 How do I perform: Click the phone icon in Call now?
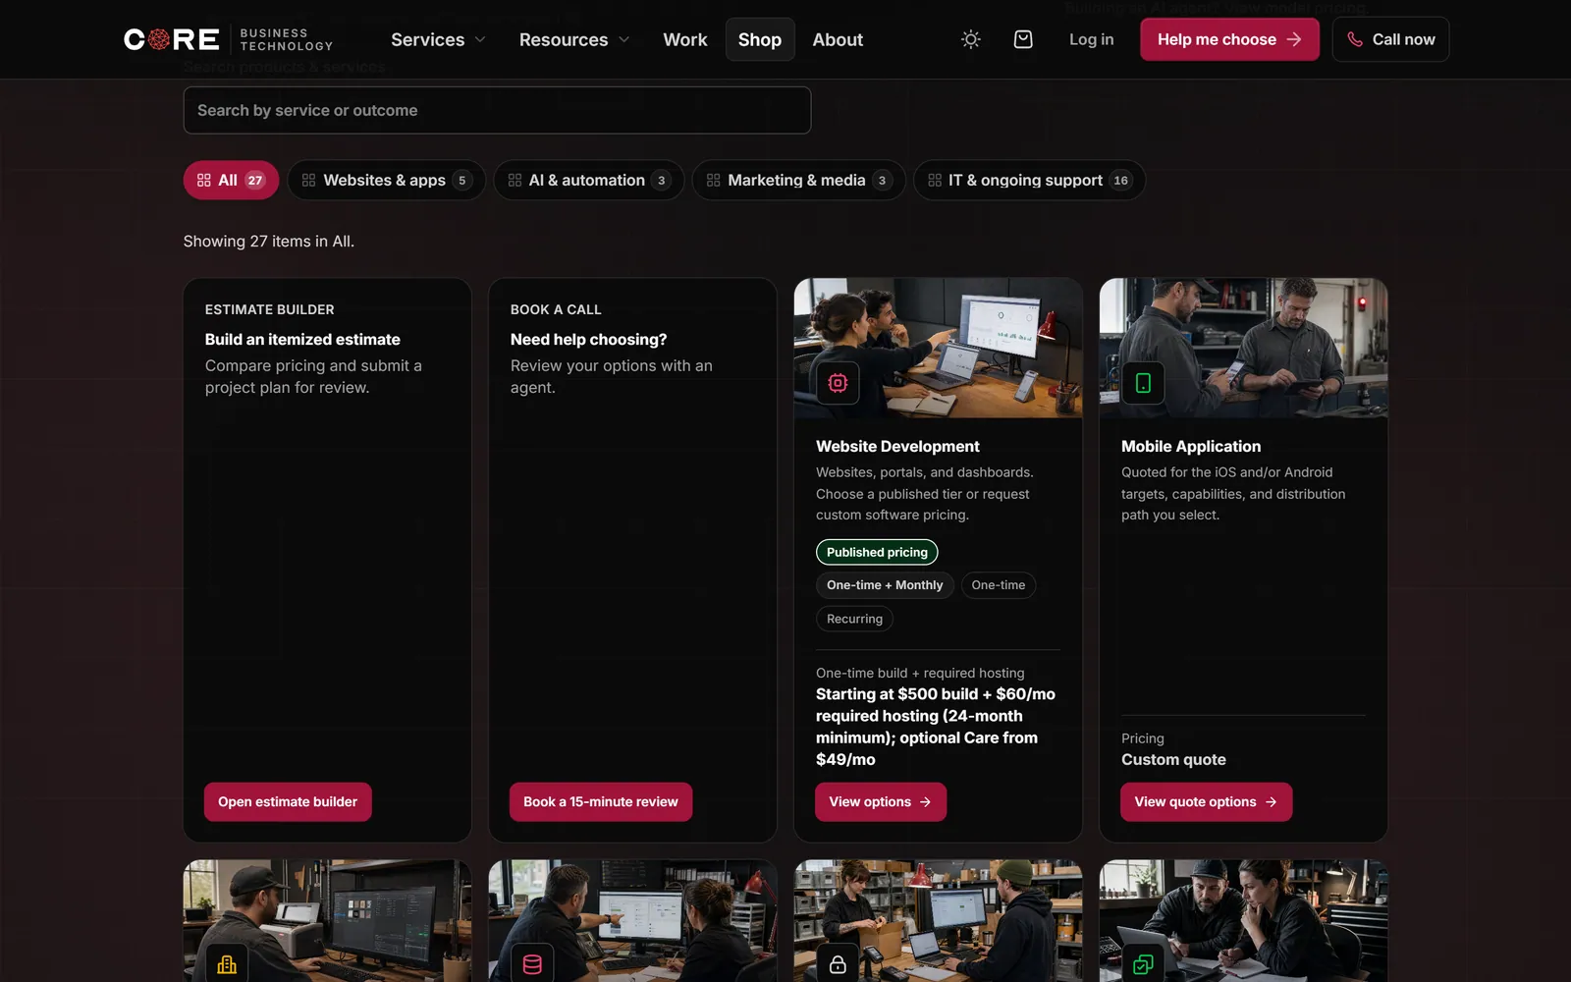pyautogui.click(x=1355, y=39)
